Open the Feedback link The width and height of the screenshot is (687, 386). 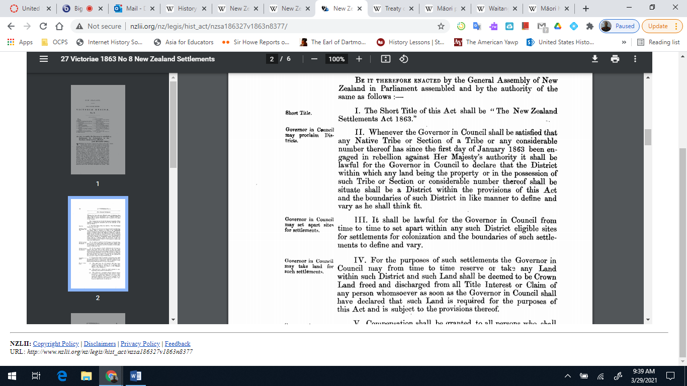(178, 344)
